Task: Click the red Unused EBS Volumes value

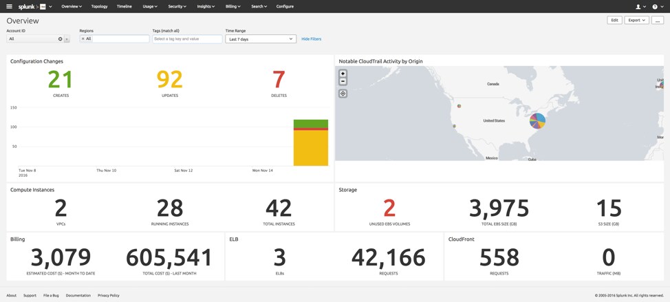Action: tap(389, 208)
